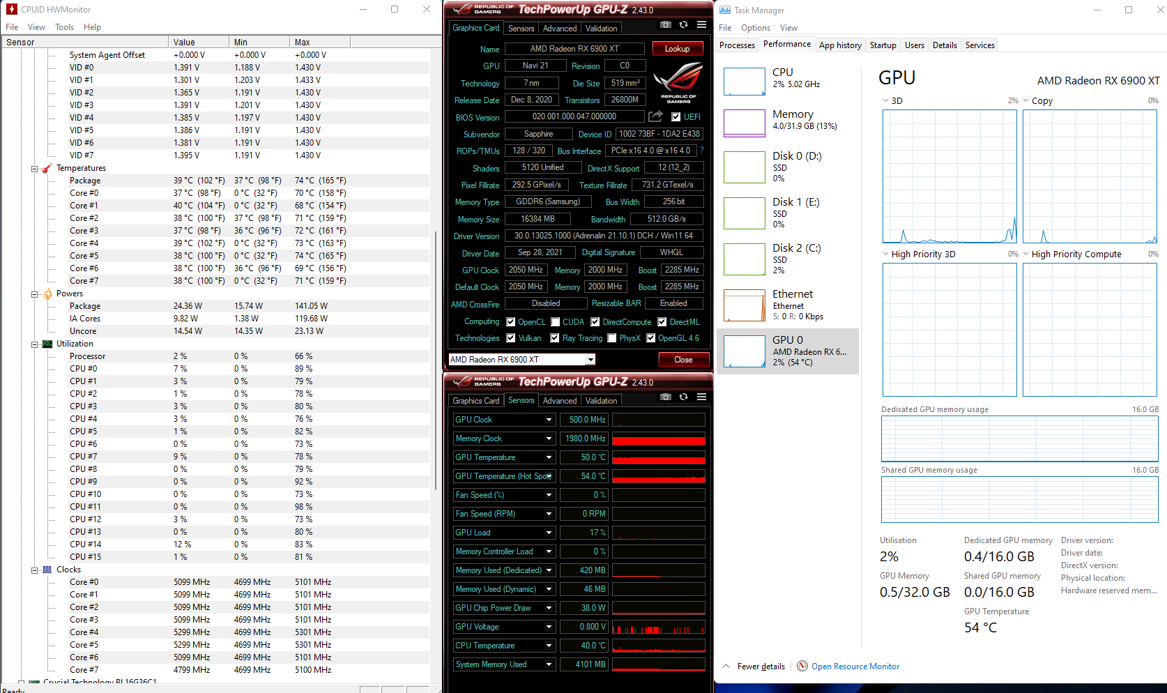Open the Options menu in Task Manager
1167x693 pixels.
point(756,28)
